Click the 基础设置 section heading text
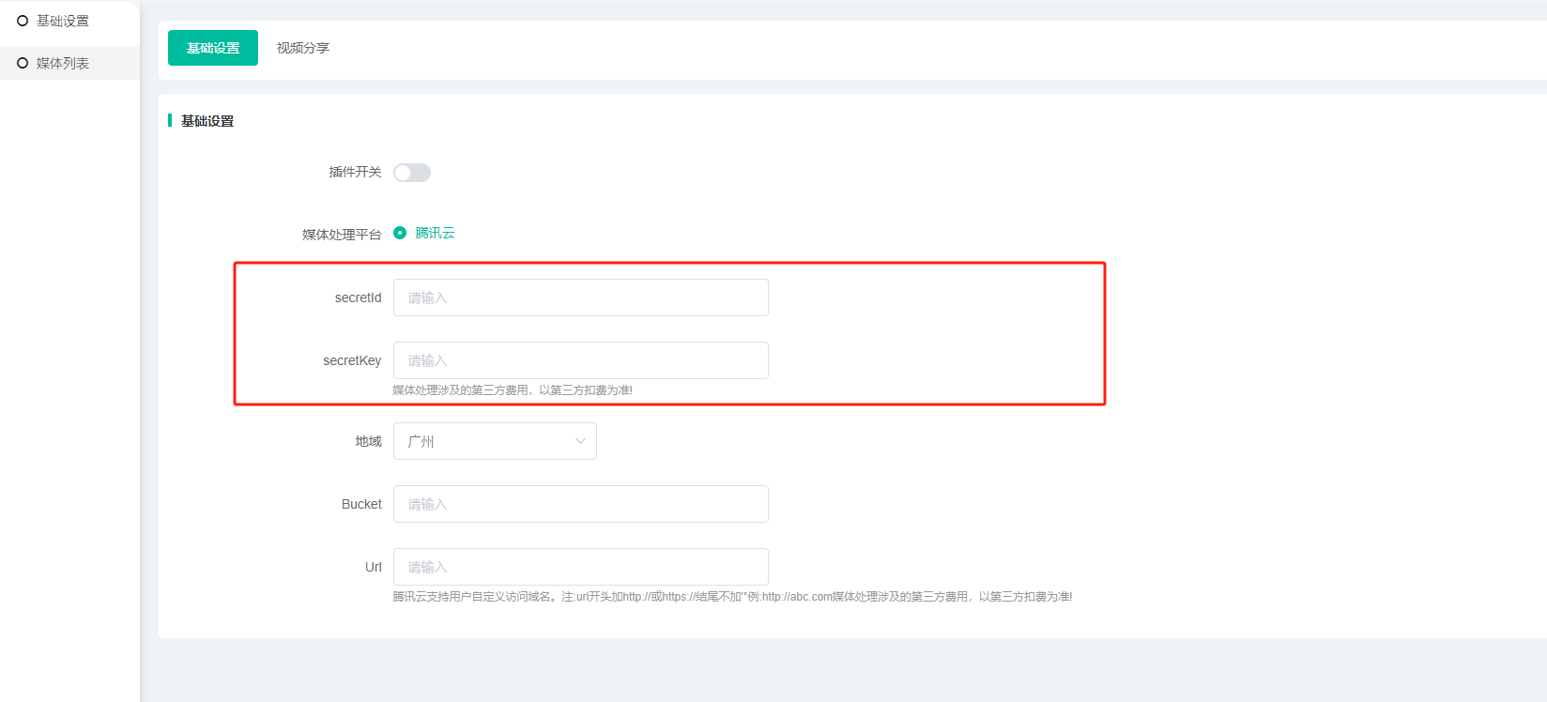Image resolution: width=1547 pixels, height=702 pixels. [207, 121]
